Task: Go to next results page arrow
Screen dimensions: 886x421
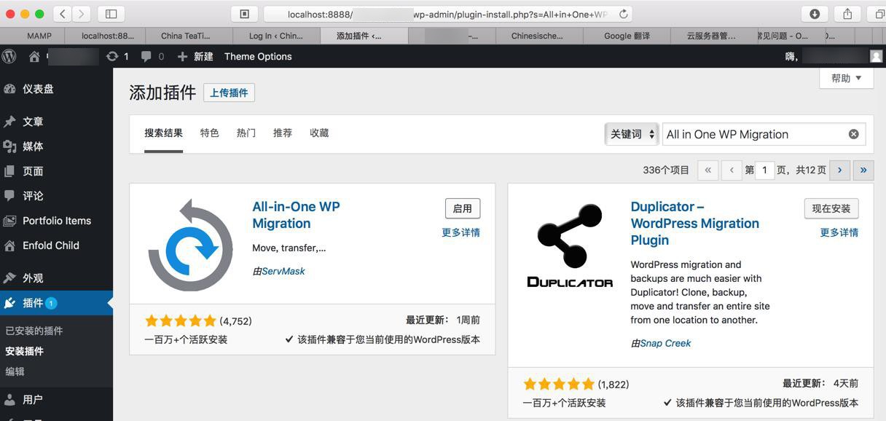Action: [x=839, y=170]
